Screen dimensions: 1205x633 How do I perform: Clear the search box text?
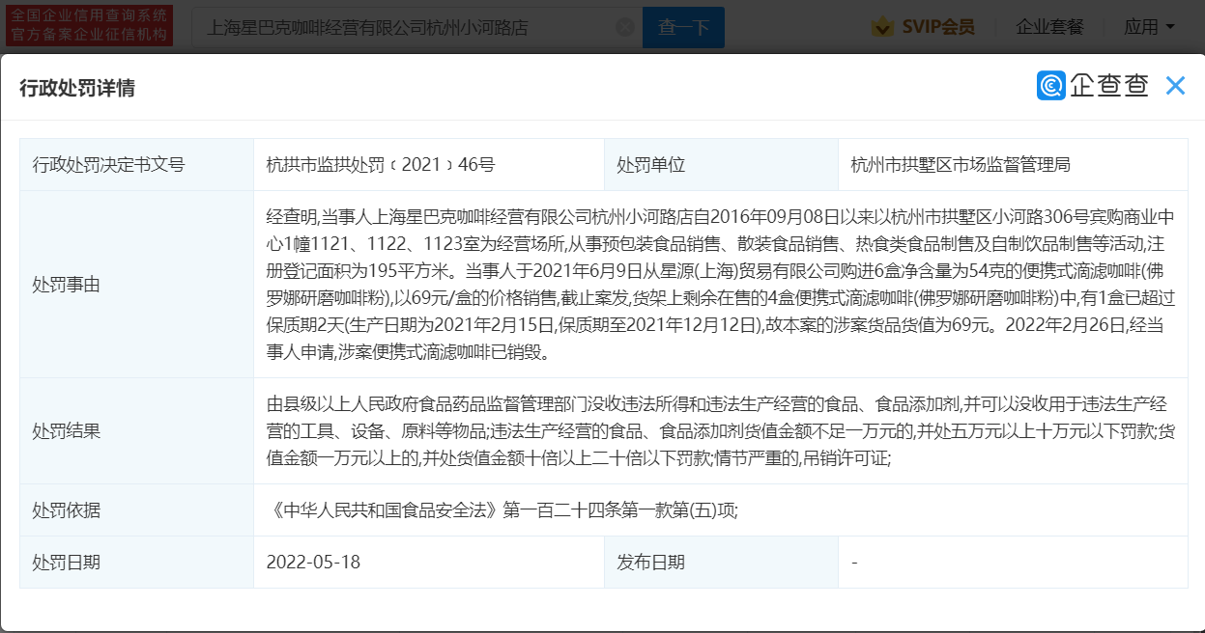pyautogui.click(x=625, y=27)
